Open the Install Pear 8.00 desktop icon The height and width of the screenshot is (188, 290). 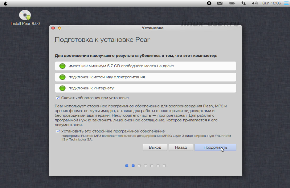tap(25, 18)
